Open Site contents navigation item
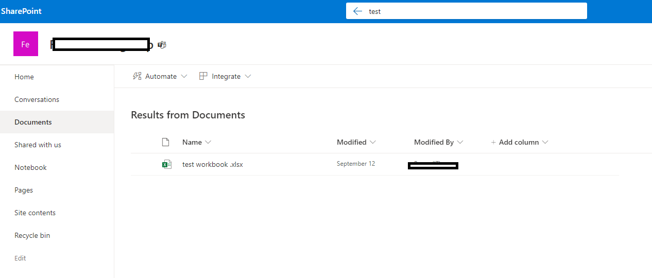The image size is (652, 278). click(x=35, y=213)
